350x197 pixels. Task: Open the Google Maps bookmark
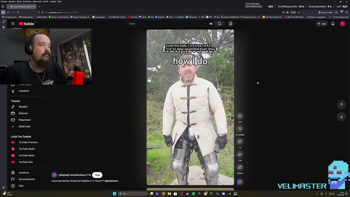98,17
